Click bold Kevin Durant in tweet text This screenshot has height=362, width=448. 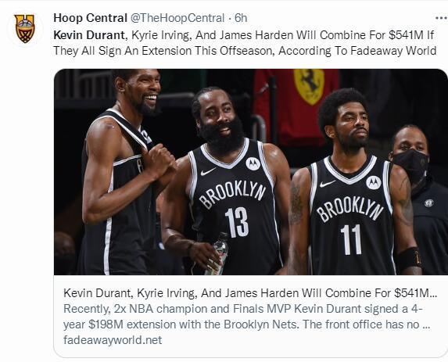(x=89, y=35)
